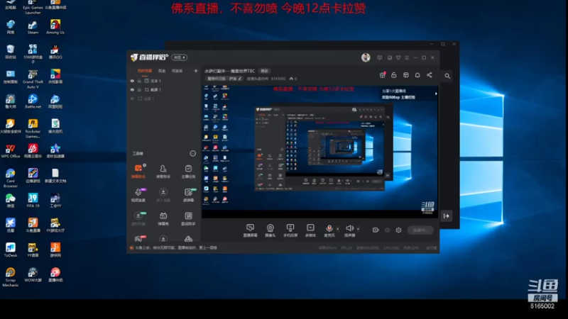The width and height of the screenshot is (568, 319).
Task: Click the layout grid icon in header
Action: coord(405,75)
